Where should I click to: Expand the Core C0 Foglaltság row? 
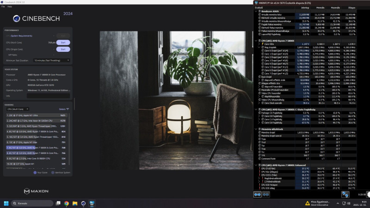(259, 116)
